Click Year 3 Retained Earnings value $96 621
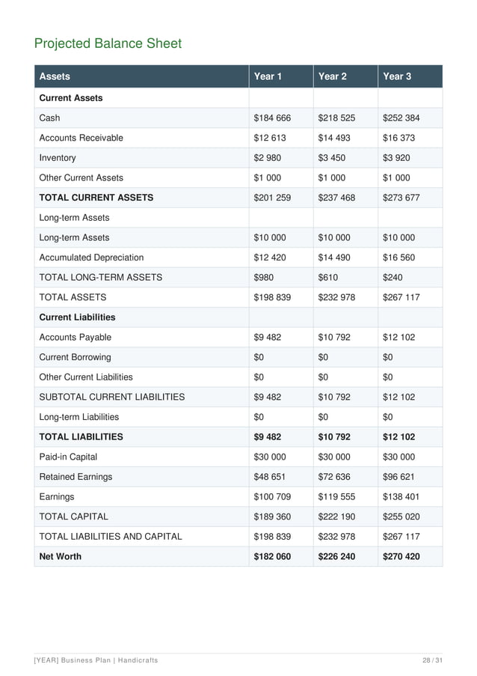Image resolution: width=477 pixels, height=676 pixels. (x=398, y=477)
